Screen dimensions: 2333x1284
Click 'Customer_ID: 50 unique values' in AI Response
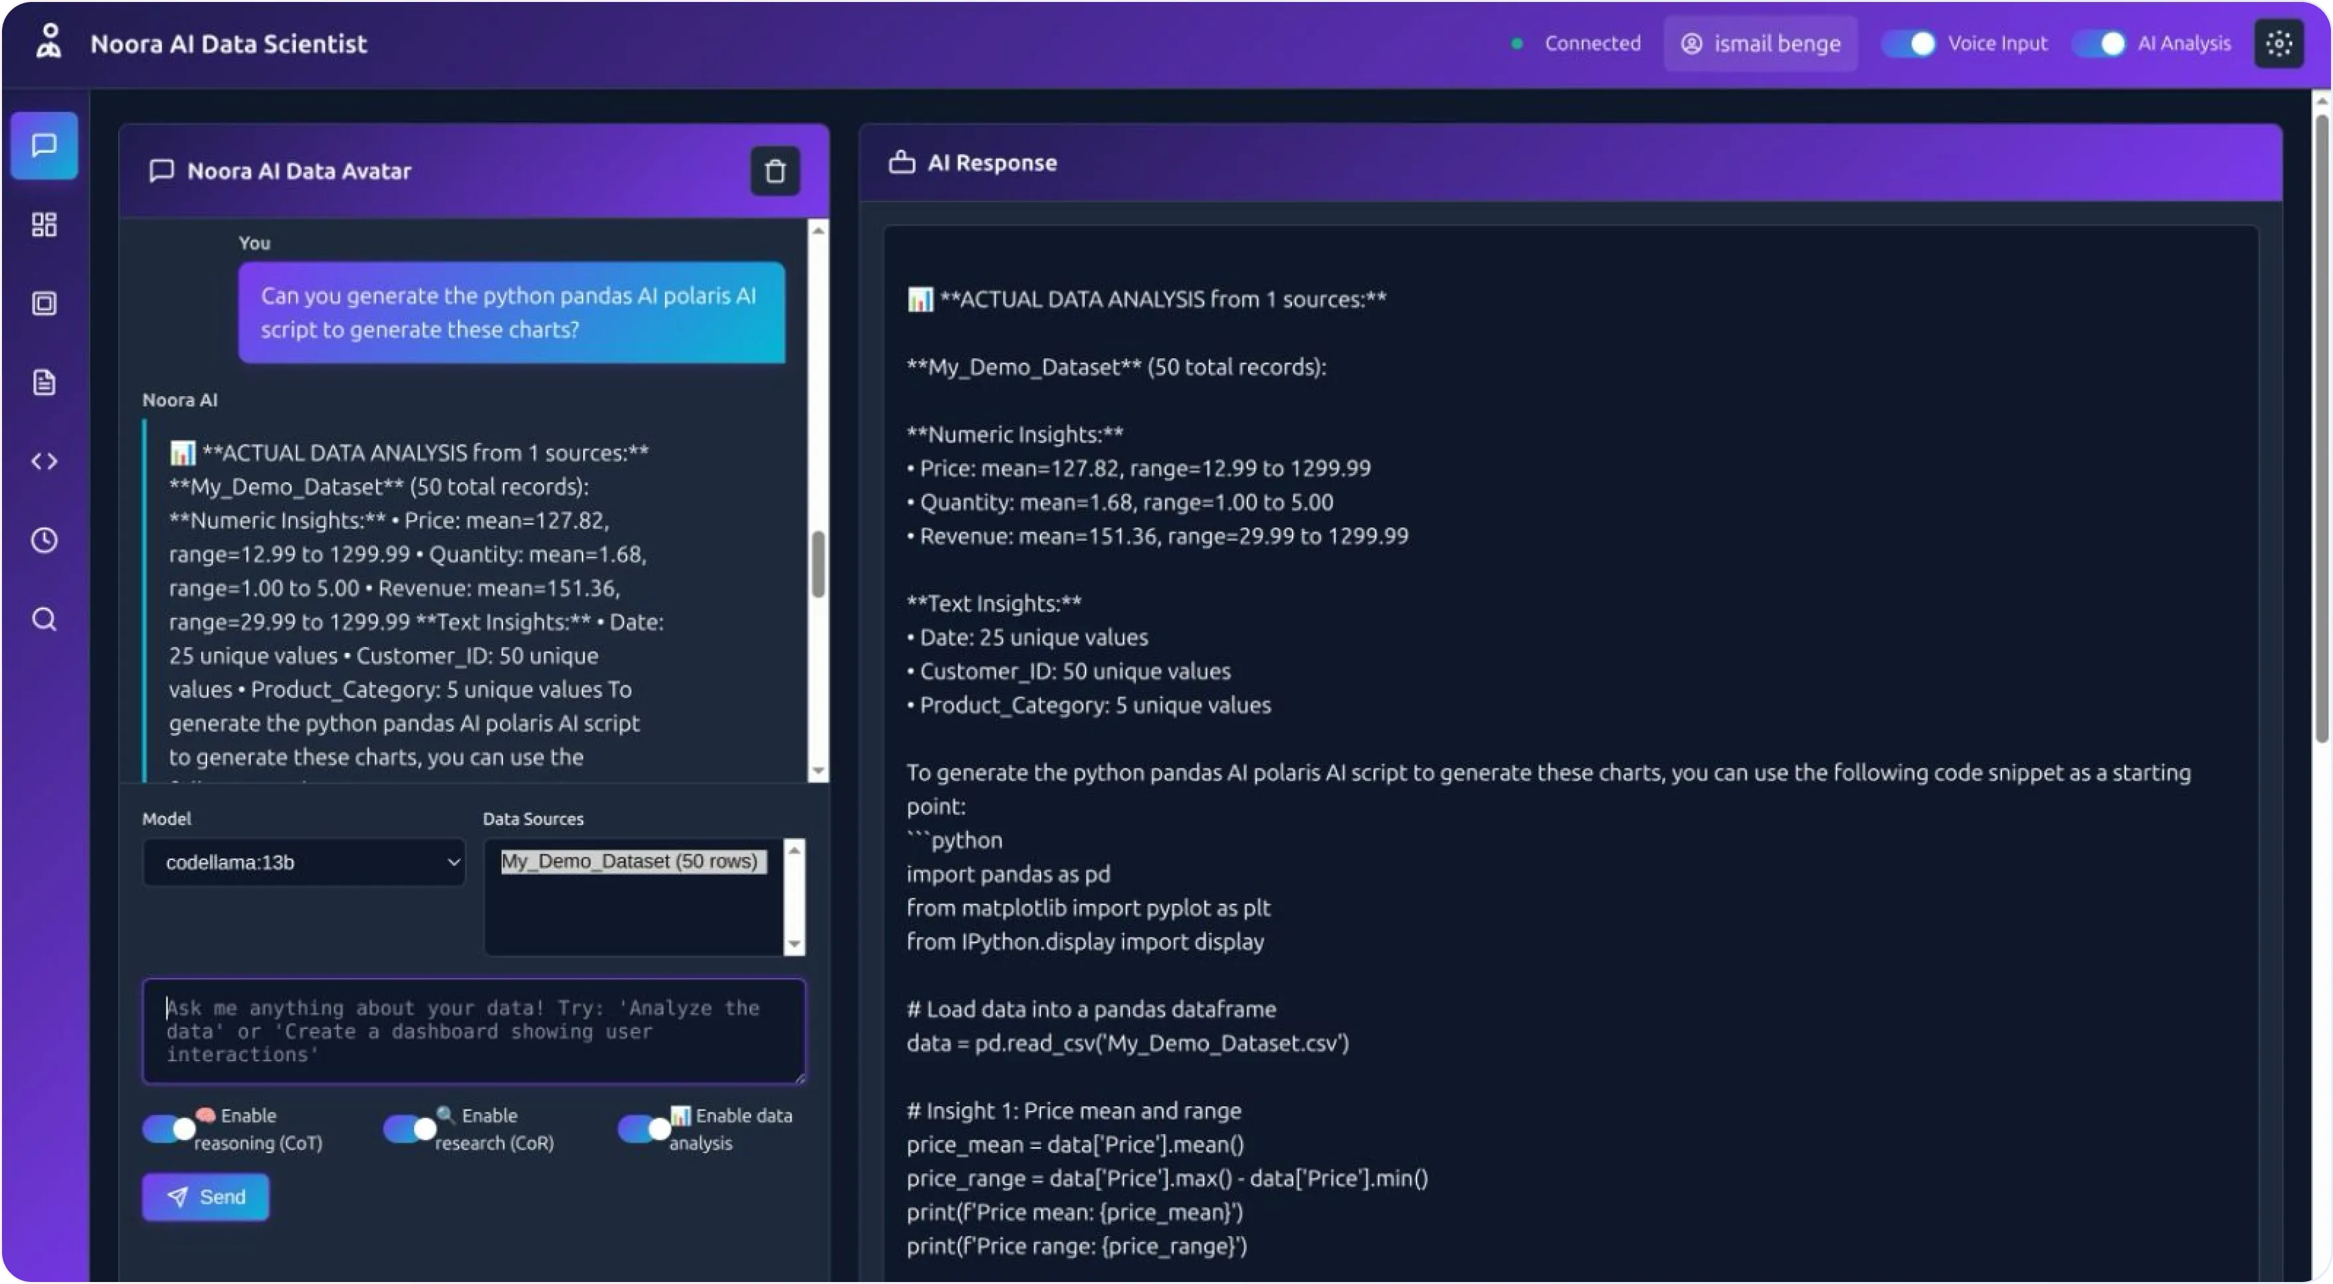[1069, 671]
